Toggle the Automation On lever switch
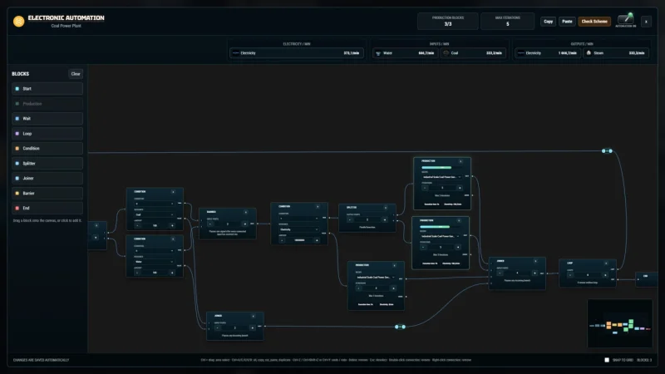This screenshot has width=665, height=374. [626, 19]
